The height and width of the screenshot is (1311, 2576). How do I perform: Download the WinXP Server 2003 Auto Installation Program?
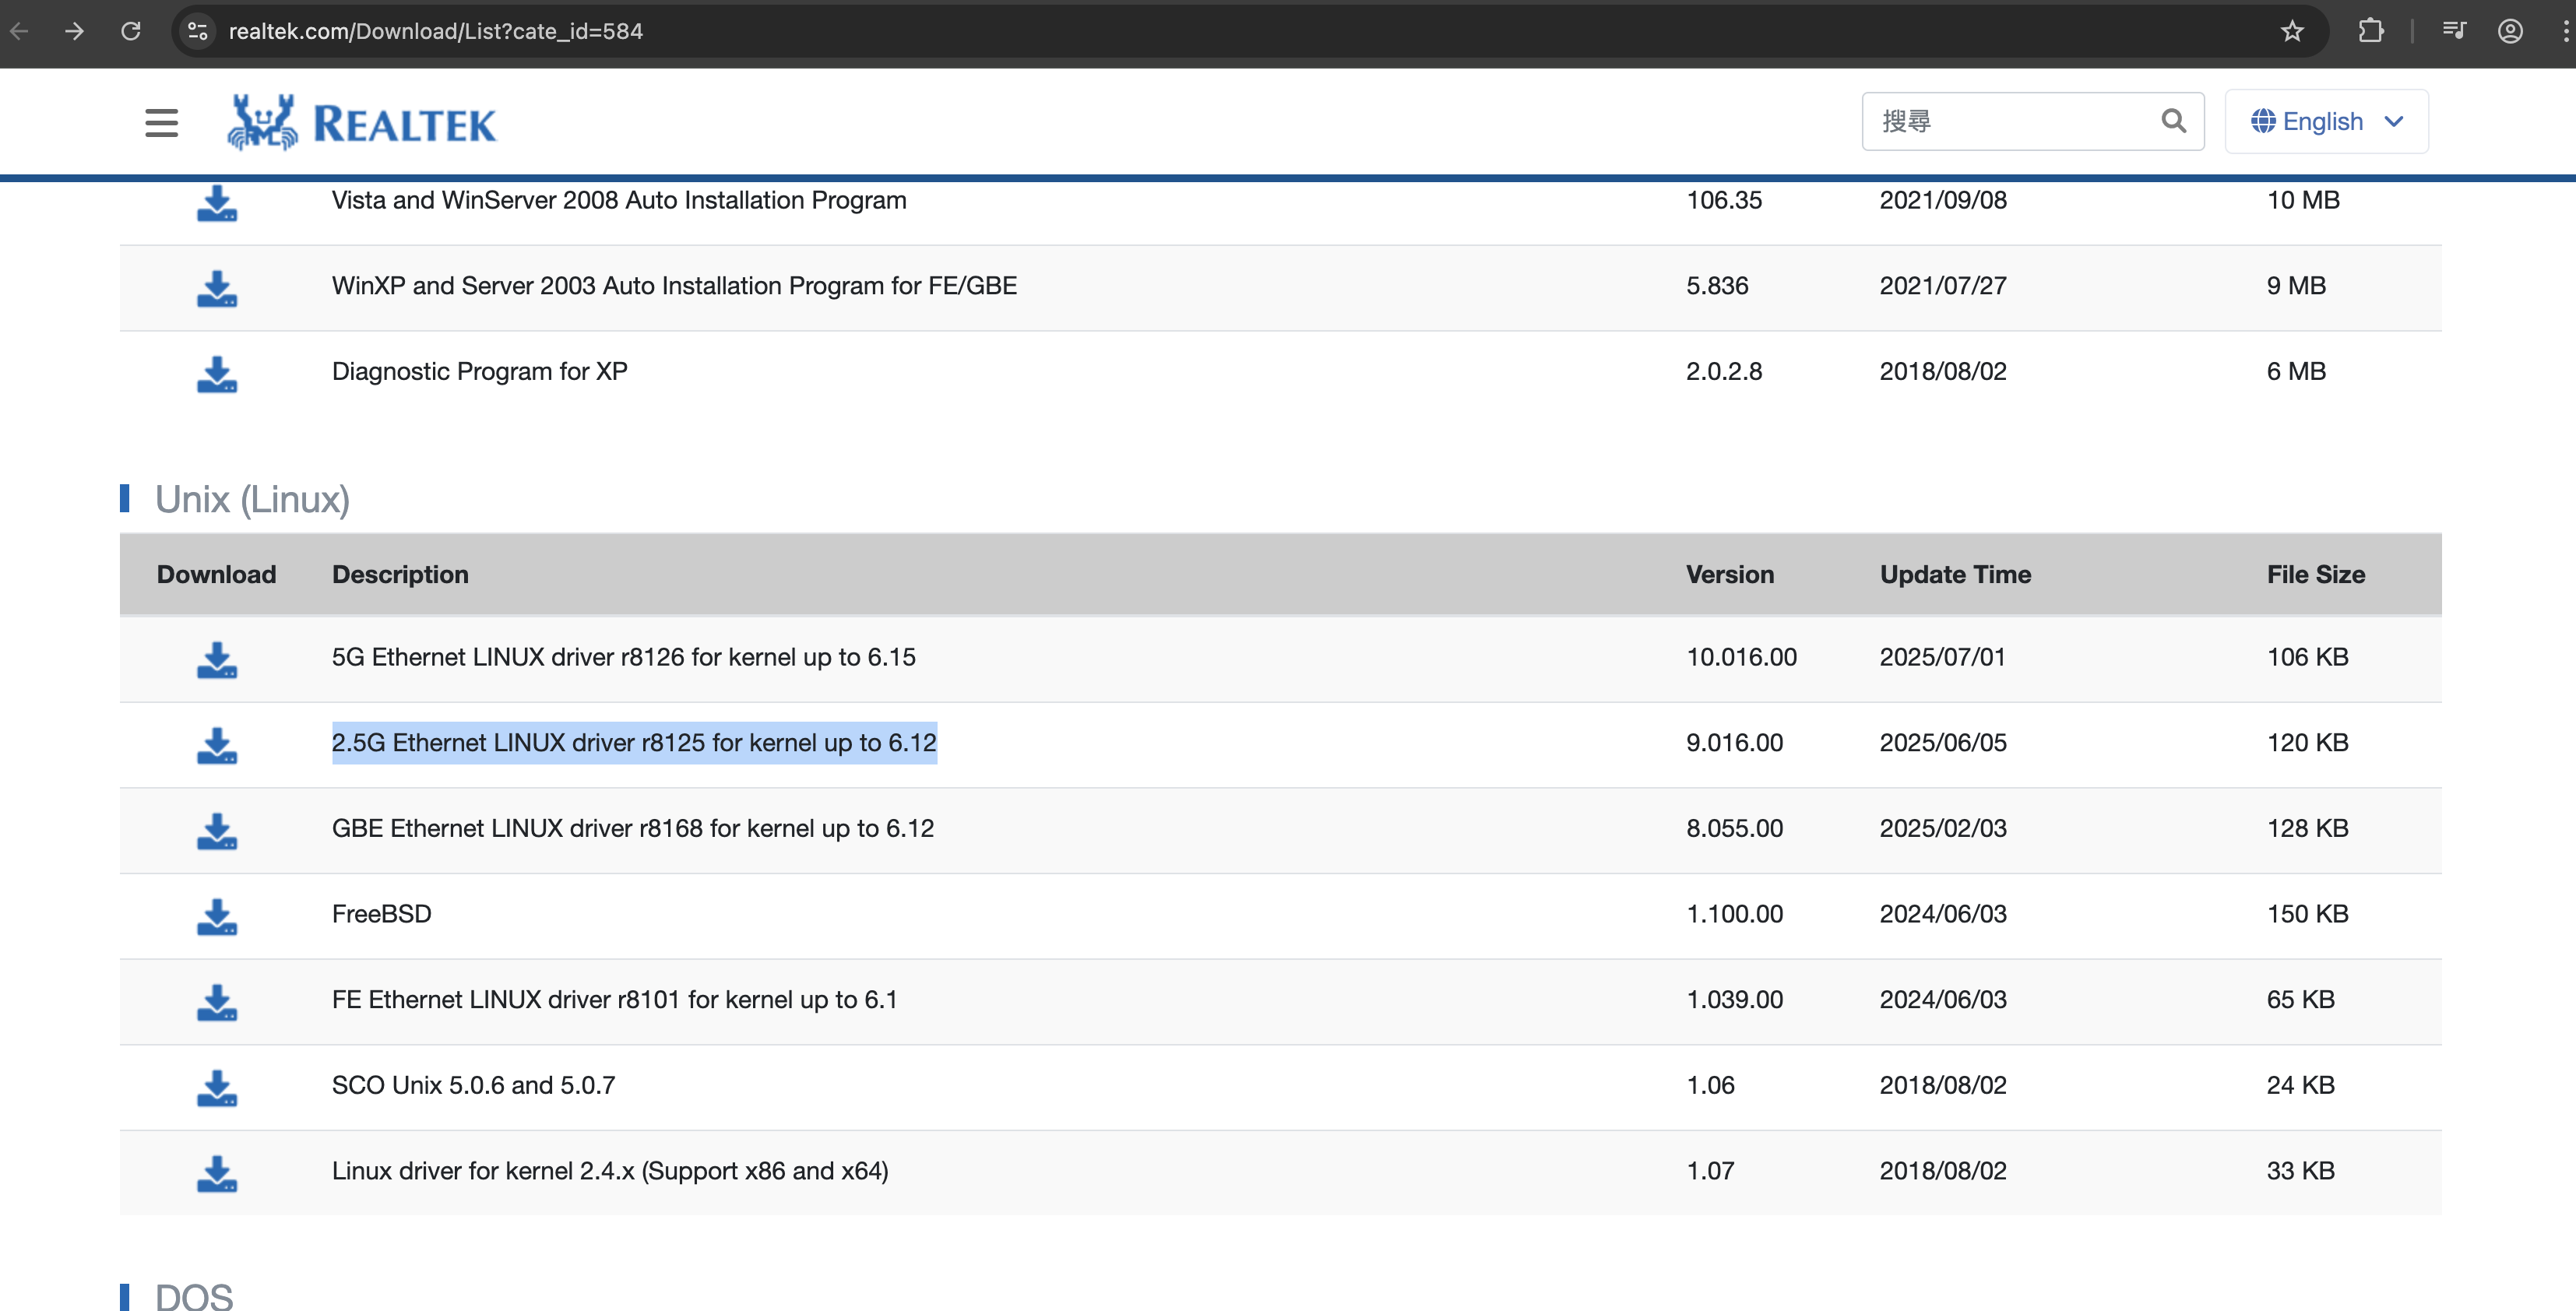point(216,288)
